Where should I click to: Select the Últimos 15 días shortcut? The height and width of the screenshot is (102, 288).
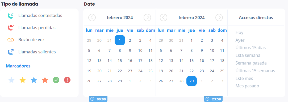click(x=251, y=48)
